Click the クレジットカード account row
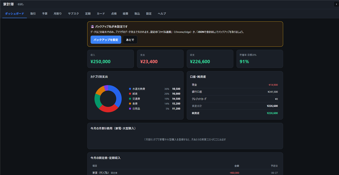Image resolution: width=339 pixels, height=175 pixels. [235, 99]
